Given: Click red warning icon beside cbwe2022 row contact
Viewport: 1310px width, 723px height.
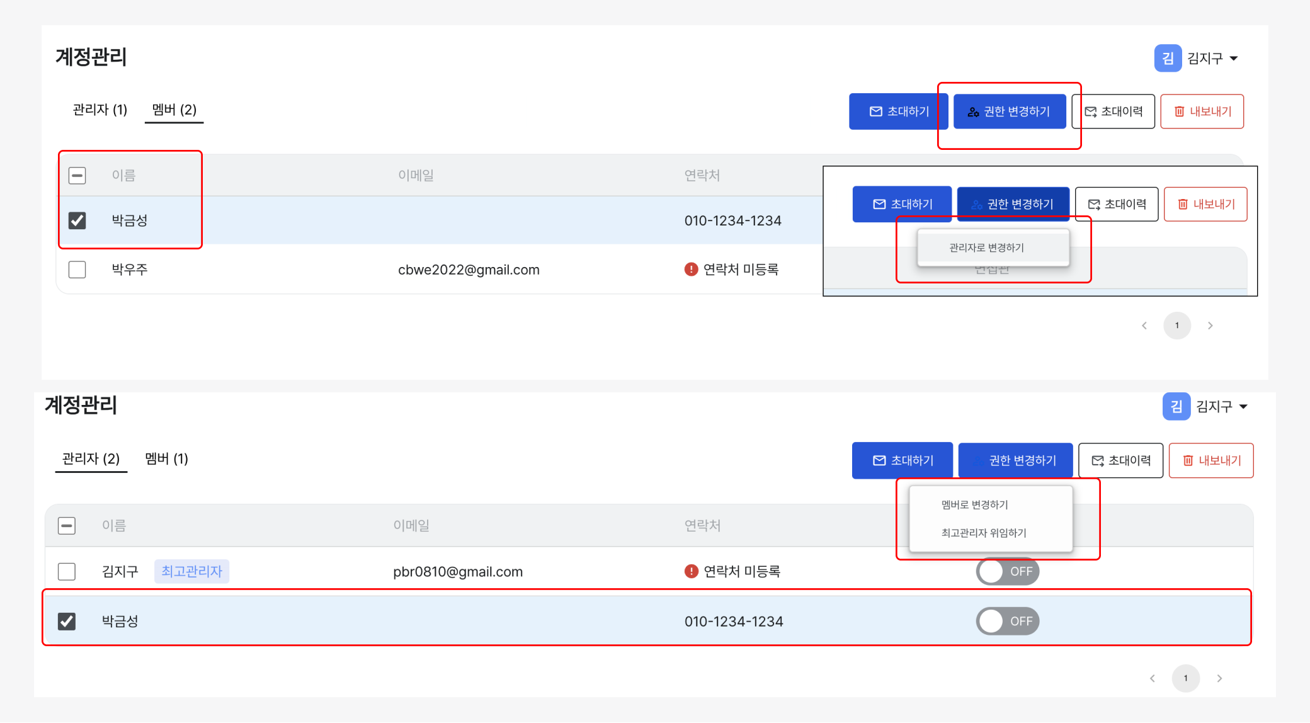Looking at the screenshot, I should tap(691, 270).
